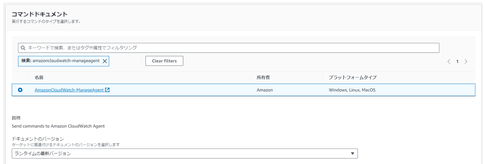Focus the keyword search filter field

[229, 48]
